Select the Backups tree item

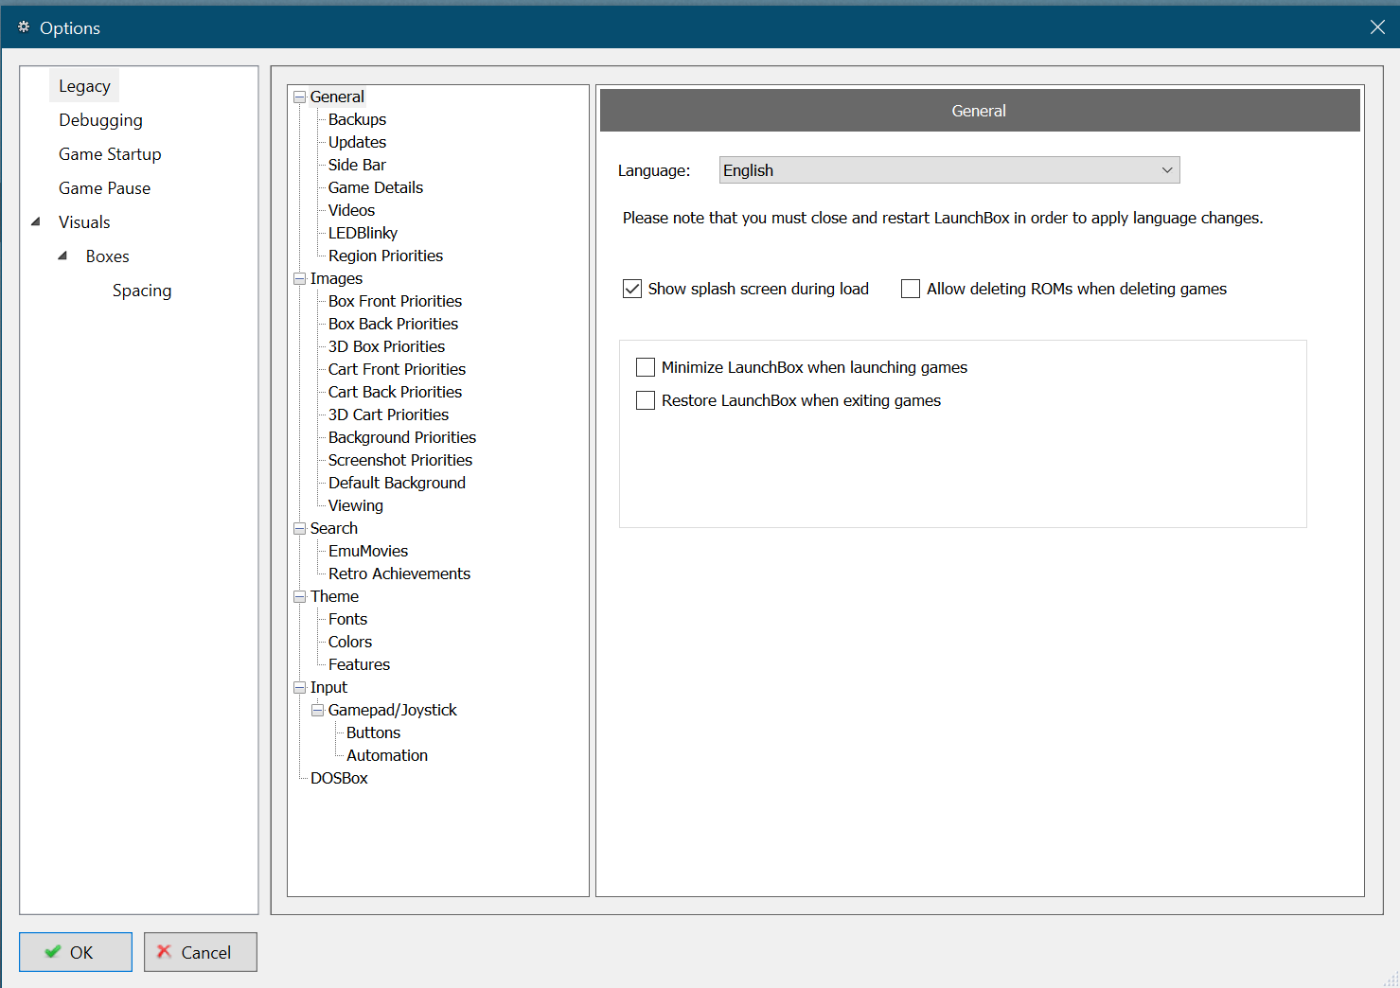click(357, 119)
